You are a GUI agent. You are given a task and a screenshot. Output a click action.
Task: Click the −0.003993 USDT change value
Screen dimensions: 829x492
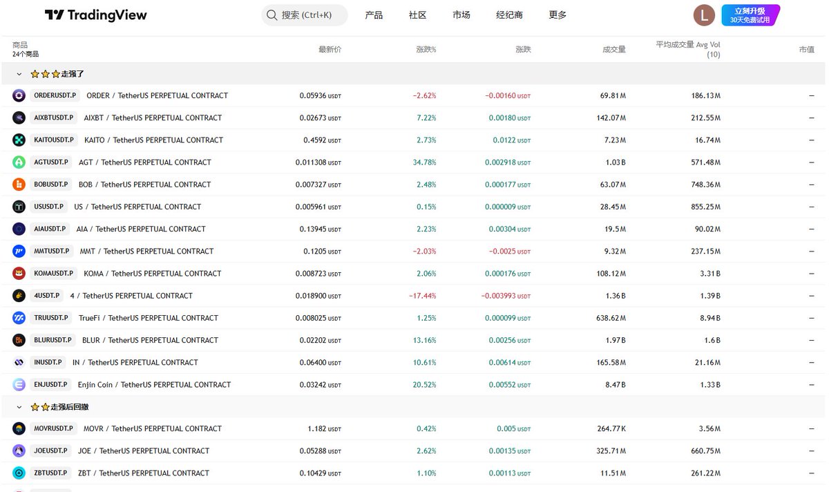point(506,296)
